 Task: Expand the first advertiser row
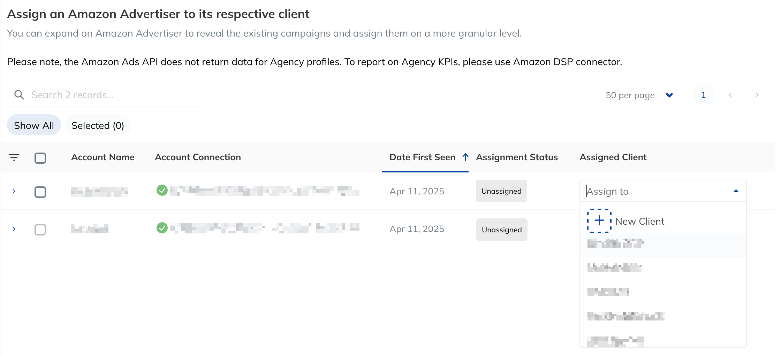click(14, 191)
